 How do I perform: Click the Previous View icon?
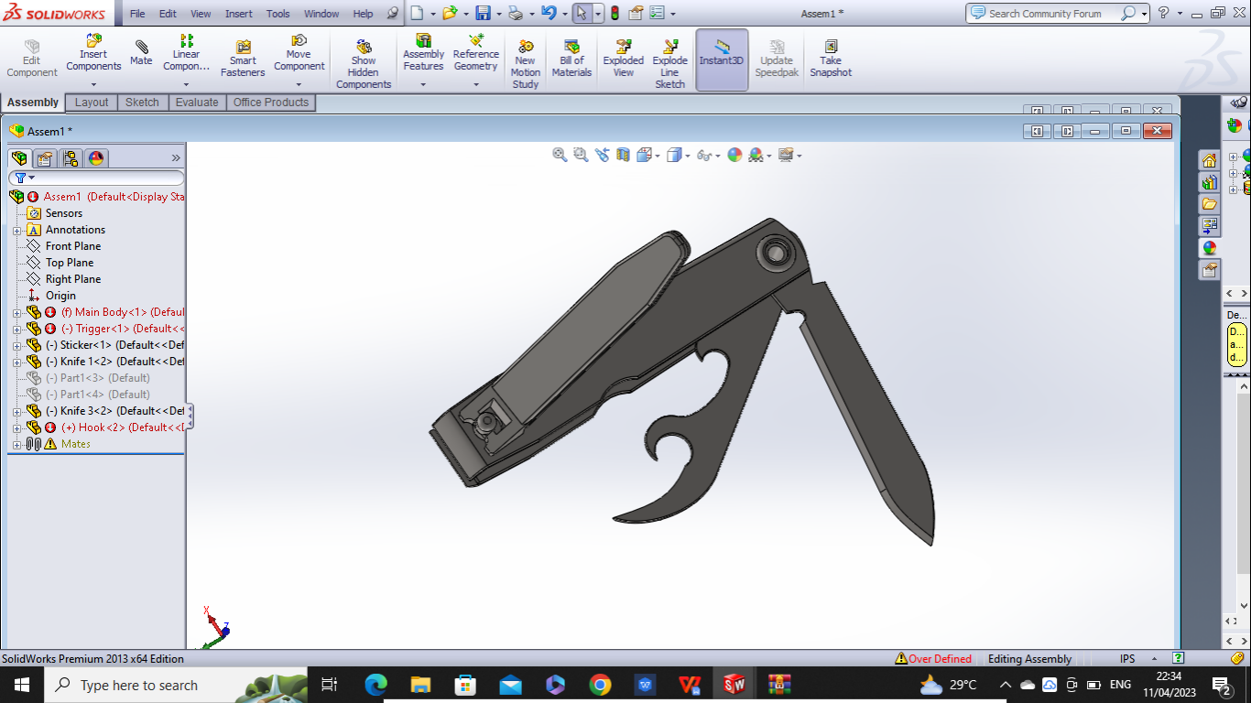tap(602, 155)
